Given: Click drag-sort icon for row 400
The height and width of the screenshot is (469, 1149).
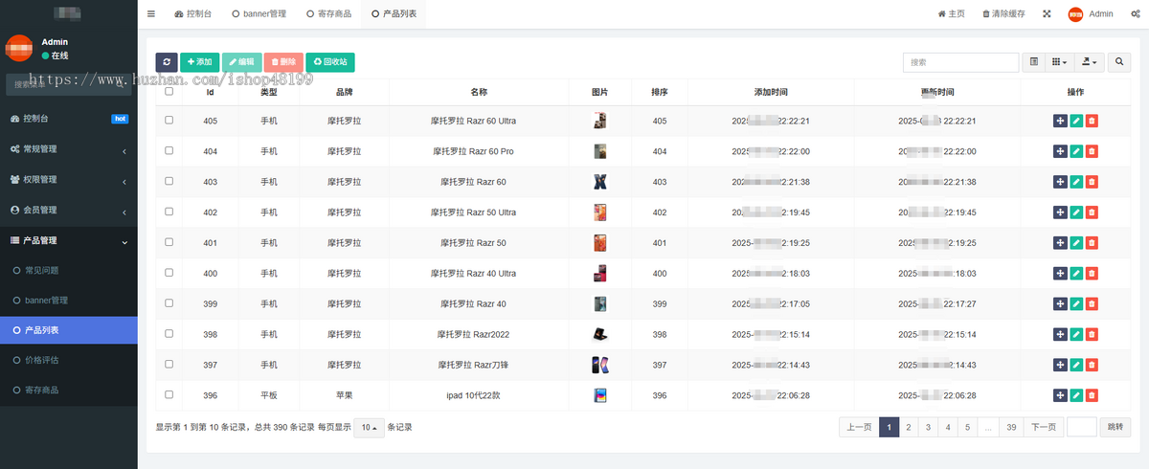Looking at the screenshot, I should (1060, 274).
